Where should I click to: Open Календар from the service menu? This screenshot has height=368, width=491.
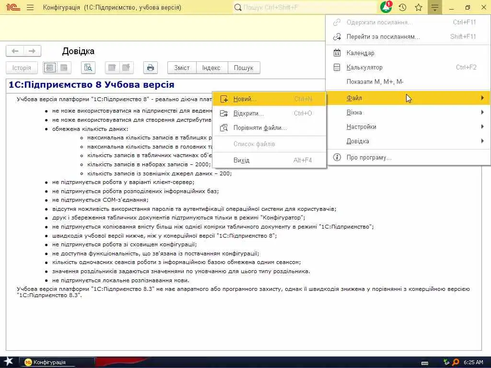coord(408,53)
